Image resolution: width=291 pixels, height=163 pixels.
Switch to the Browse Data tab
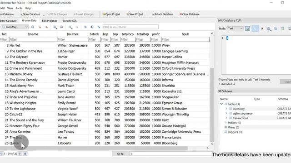29,20
